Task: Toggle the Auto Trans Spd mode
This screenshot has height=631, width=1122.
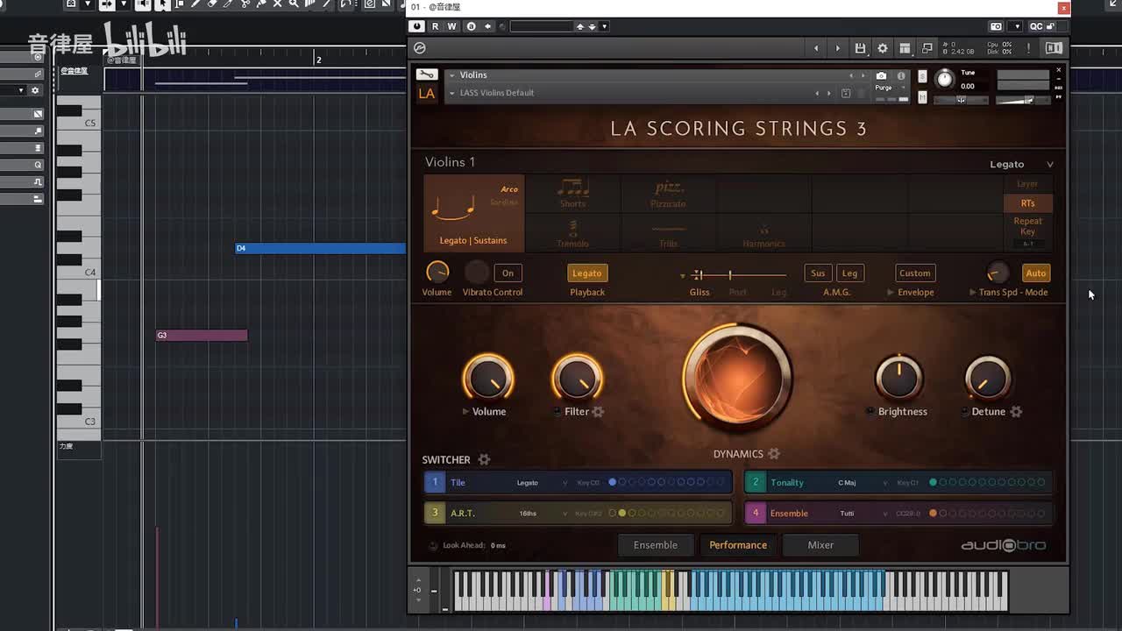Action: pyautogui.click(x=1035, y=273)
